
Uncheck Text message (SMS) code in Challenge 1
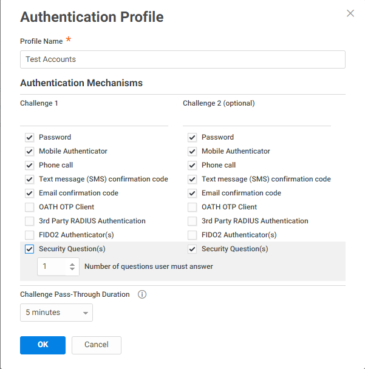tap(29, 179)
